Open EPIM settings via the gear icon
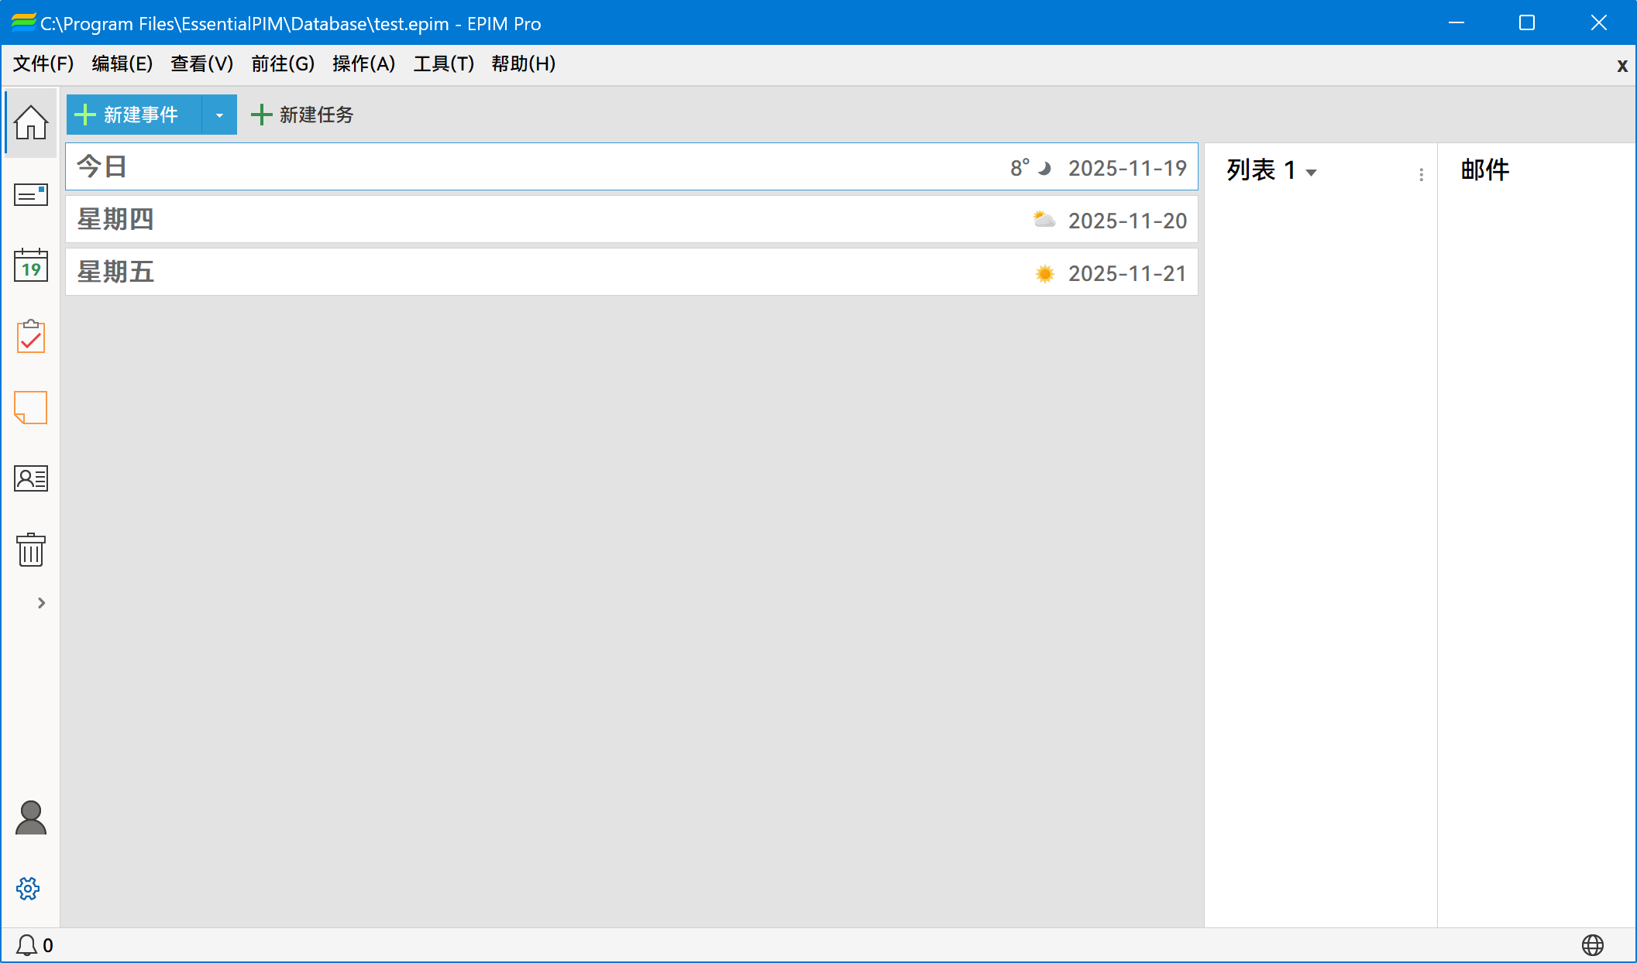 pyautogui.click(x=28, y=889)
